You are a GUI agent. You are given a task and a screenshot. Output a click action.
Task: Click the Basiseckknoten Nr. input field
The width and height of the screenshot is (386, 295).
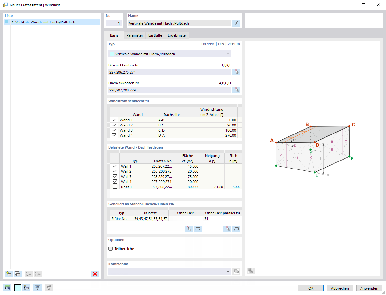pos(170,72)
